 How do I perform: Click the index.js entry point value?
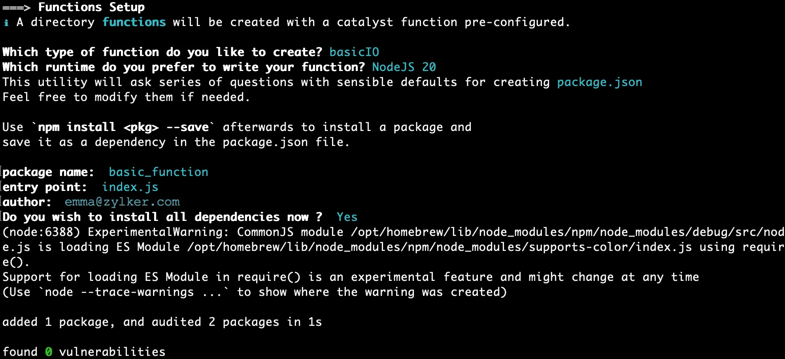[x=130, y=187]
